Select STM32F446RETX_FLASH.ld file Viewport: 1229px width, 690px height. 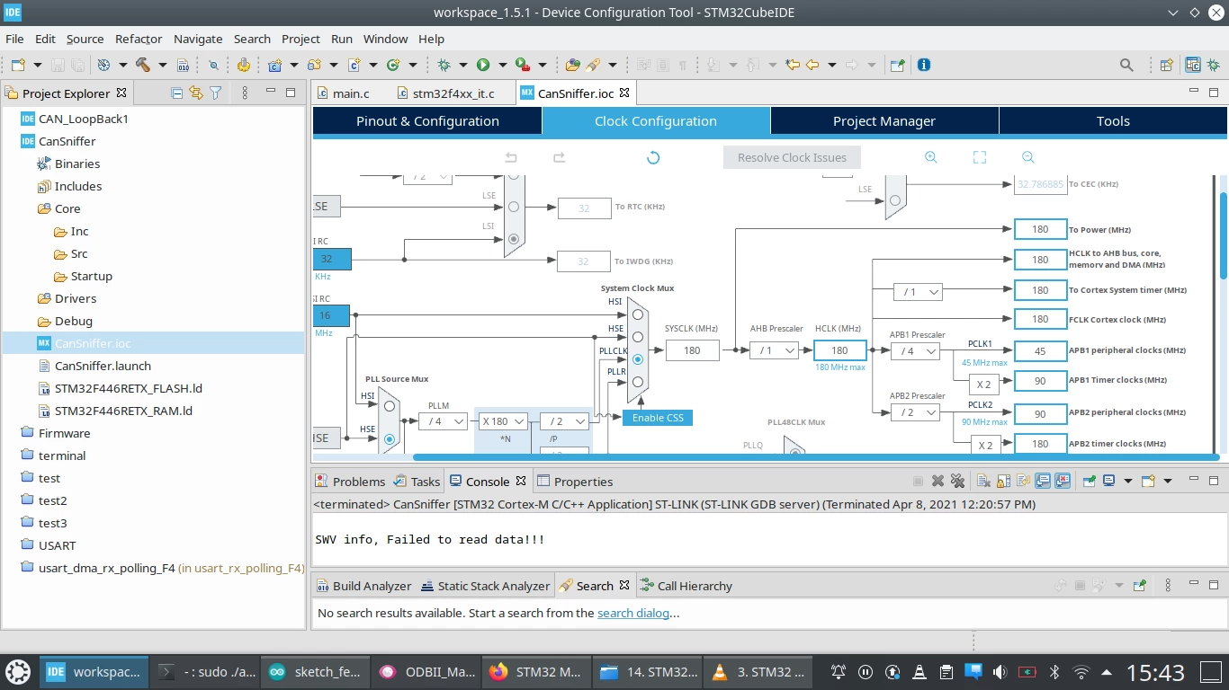point(128,388)
